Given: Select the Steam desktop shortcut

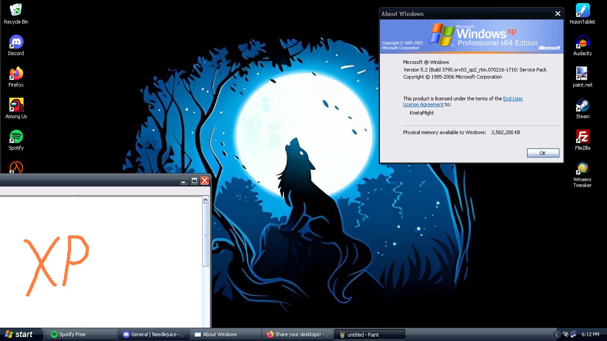Looking at the screenshot, I should (x=582, y=108).
